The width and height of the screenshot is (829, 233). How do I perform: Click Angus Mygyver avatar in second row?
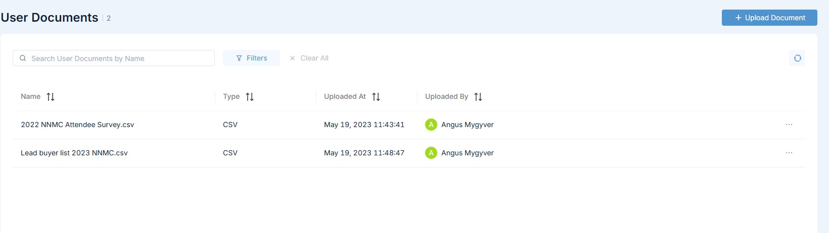pos(431,153)
